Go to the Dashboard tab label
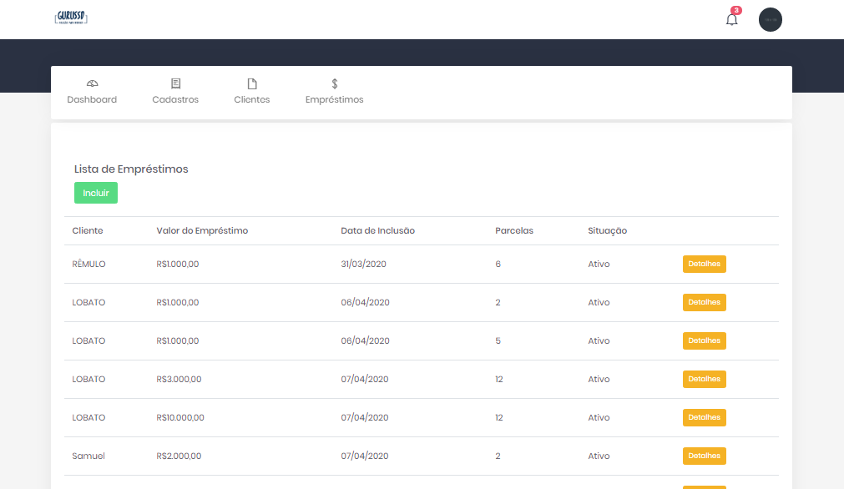This screenshot has width=844, height=489. (x=92, y=99)
